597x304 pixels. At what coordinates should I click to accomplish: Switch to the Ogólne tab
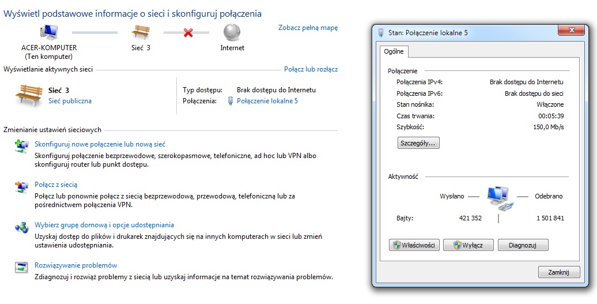tap(394, 51)
